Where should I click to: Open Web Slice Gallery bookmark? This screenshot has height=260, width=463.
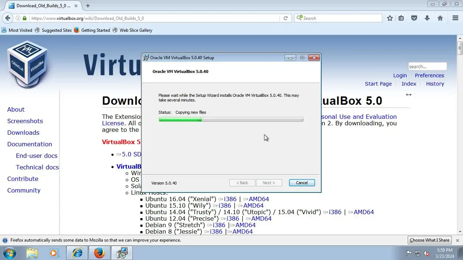pos(132,30)
